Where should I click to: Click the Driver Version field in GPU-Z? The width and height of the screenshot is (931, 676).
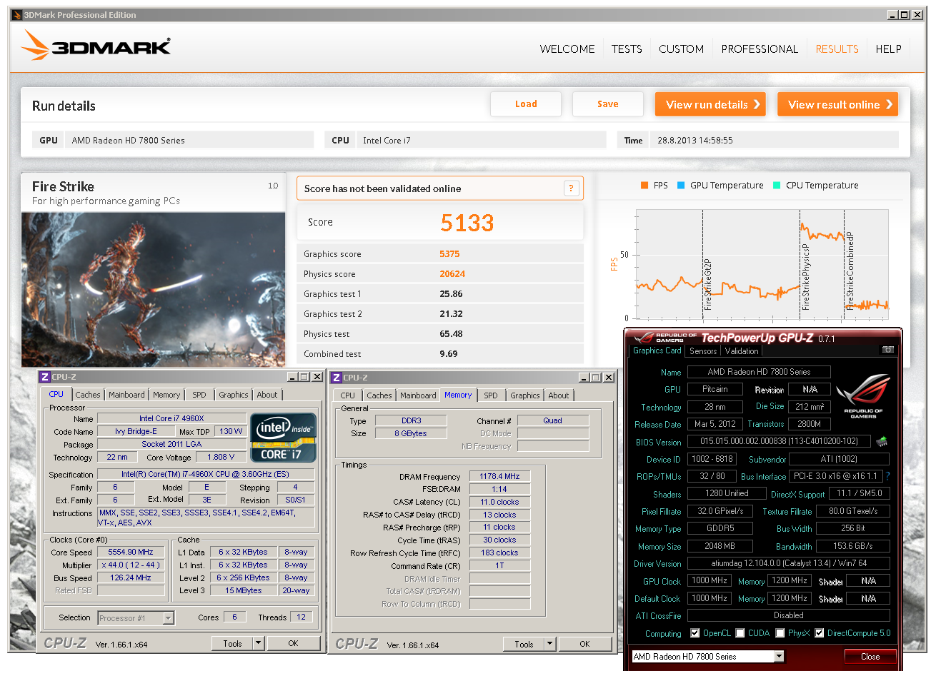coord(788,563)
